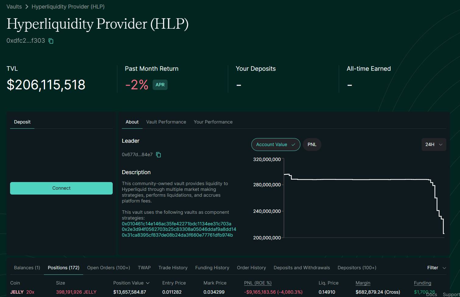The image size is (460, 297).
Task: Click the Connect button
Action: tap(61, 188)
